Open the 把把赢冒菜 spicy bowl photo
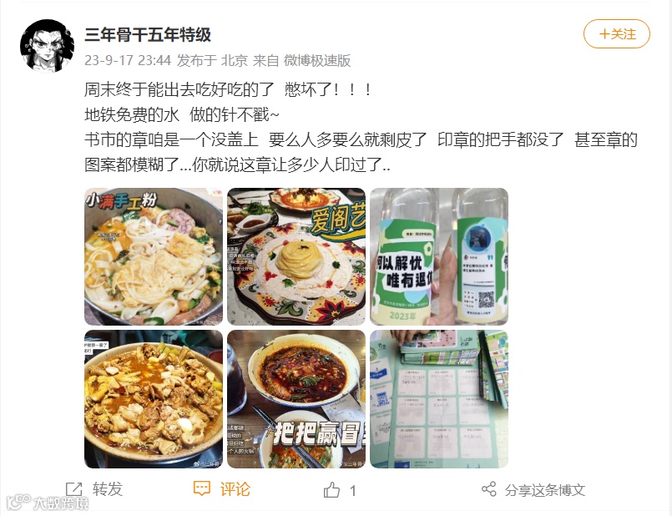This screenshot has height=516, width=672. 296,399
